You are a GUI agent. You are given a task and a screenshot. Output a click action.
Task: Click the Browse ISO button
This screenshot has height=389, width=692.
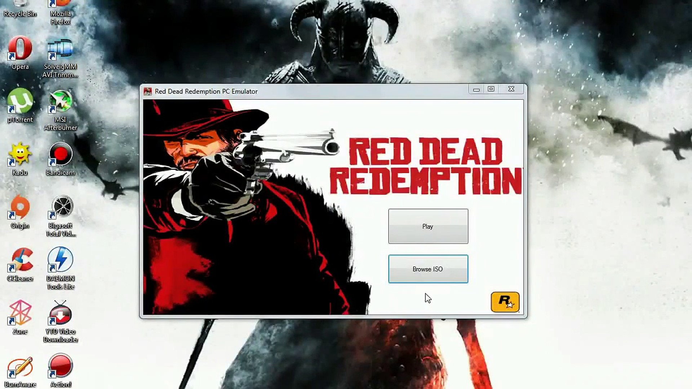[428, 269]
